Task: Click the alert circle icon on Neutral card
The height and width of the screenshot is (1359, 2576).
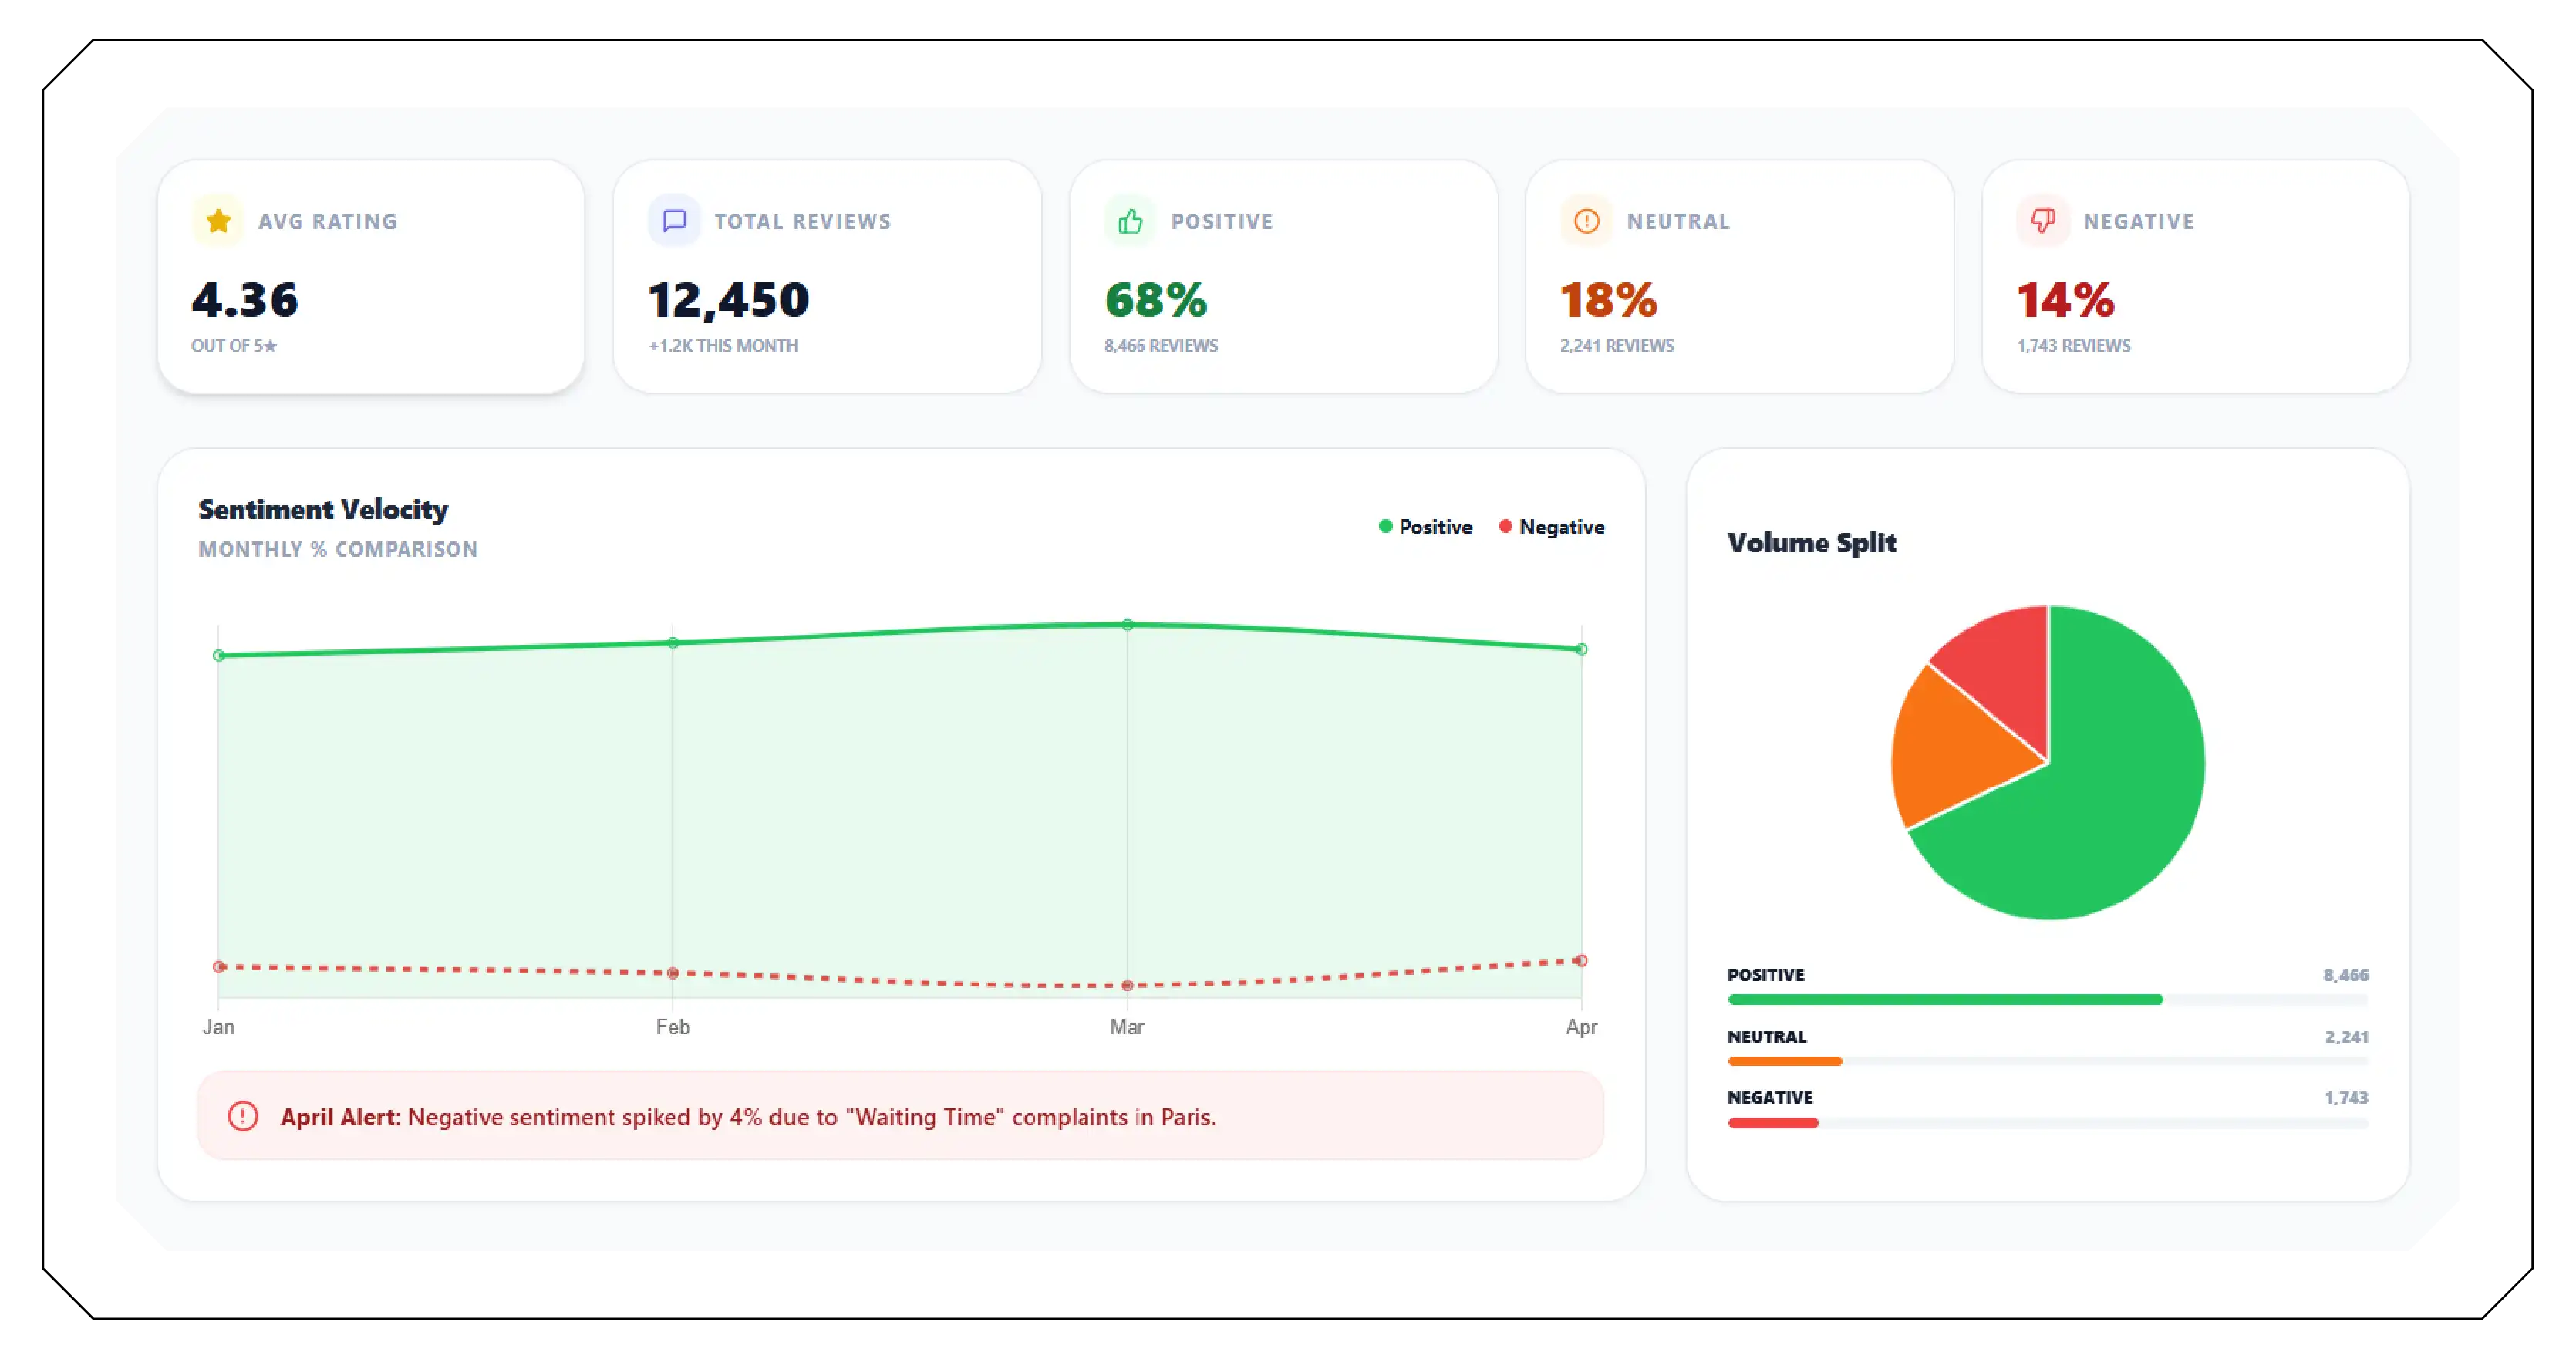Action: click(1586, 221)
